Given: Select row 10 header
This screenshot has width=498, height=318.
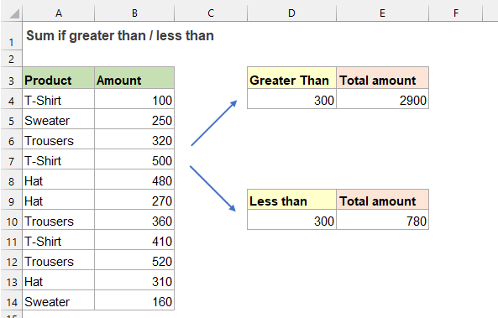Looking at the screenshot, I should (12, 220).
